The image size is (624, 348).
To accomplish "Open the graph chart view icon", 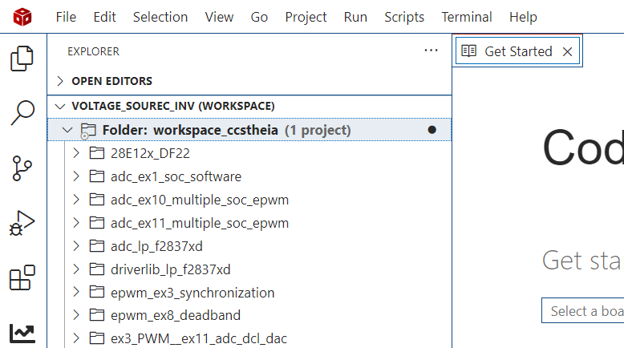I will [x=22, y=334].
